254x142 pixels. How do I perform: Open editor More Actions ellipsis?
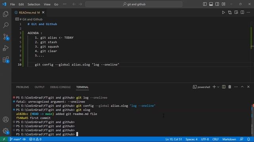(x=248, y=12)
